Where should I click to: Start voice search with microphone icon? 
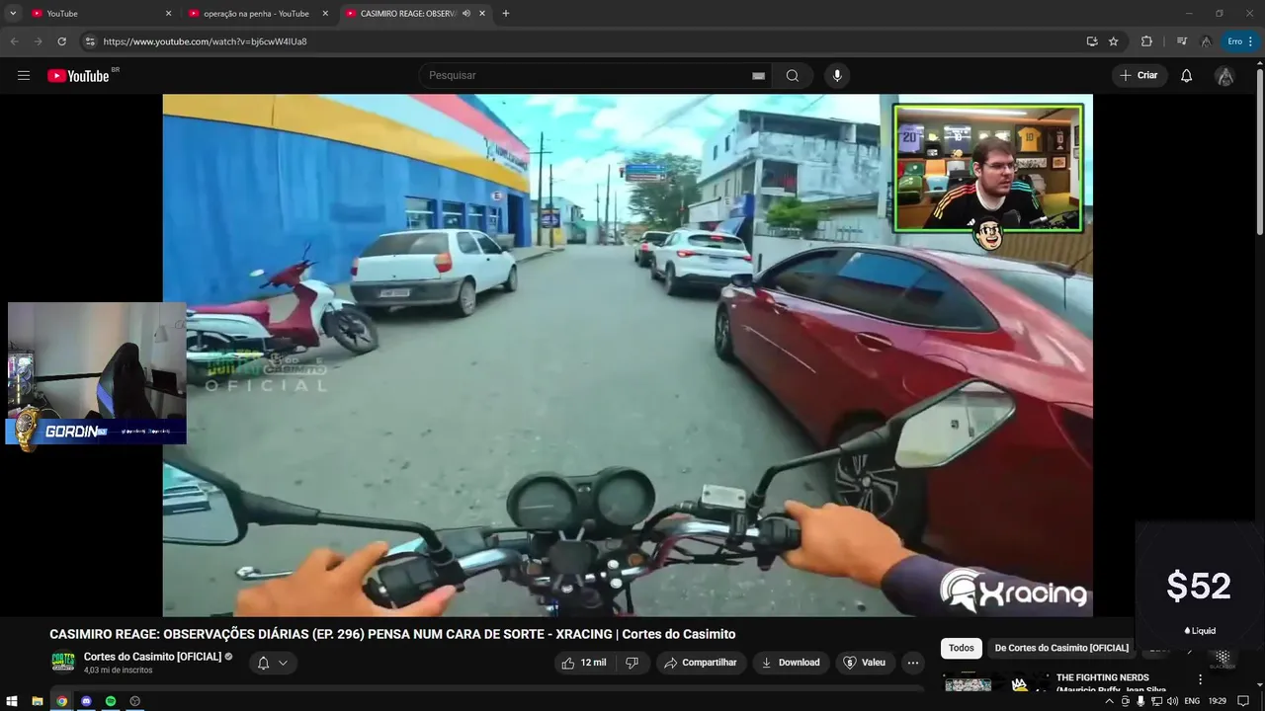tap(837, 76)
